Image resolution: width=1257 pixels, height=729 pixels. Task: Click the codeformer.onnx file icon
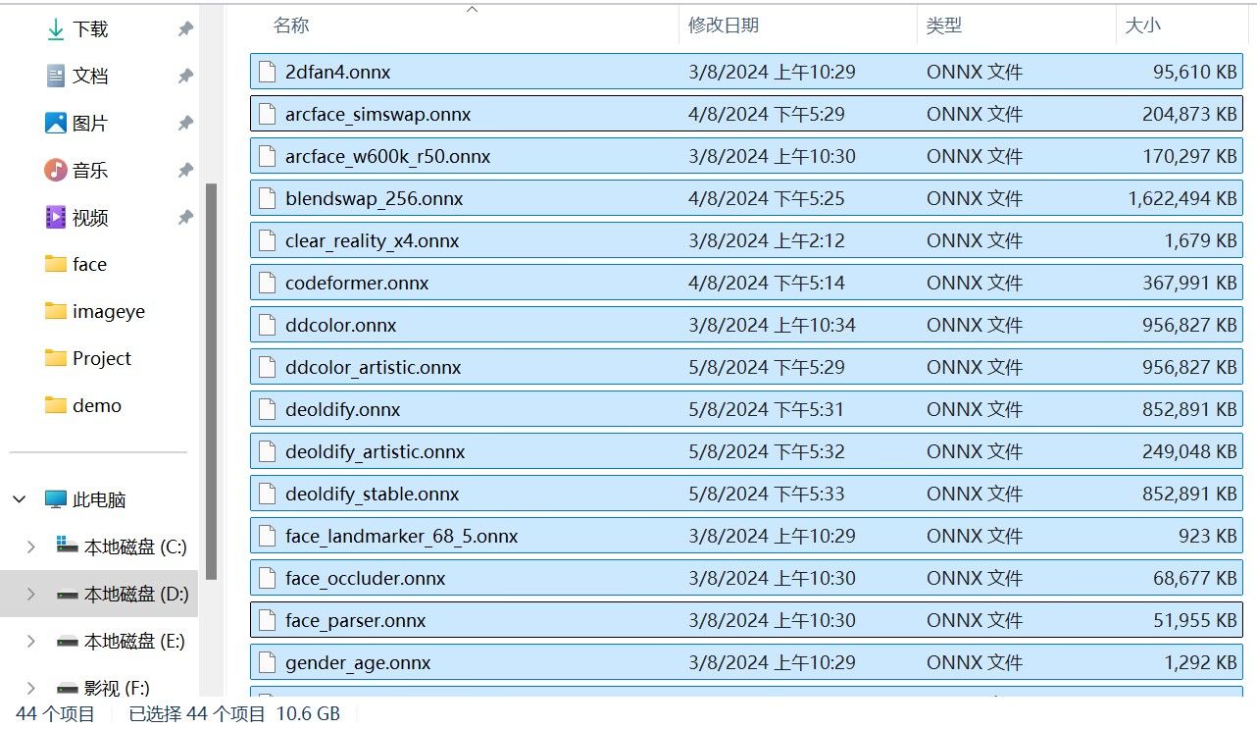pos(267,283)
